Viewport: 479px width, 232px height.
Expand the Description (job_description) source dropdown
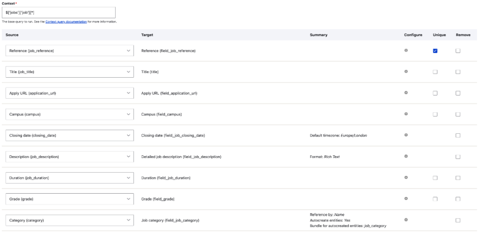tap(69, 157)
